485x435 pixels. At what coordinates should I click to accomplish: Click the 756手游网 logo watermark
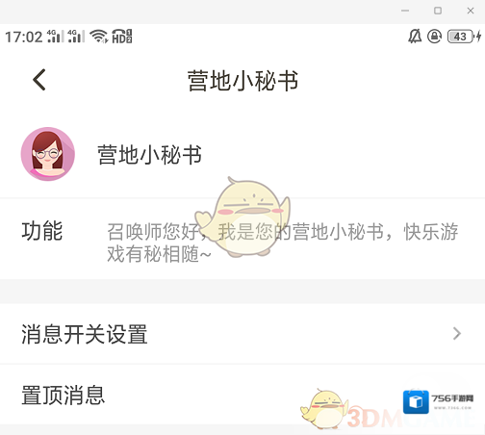pyautogui.click(x=438, y=401)
